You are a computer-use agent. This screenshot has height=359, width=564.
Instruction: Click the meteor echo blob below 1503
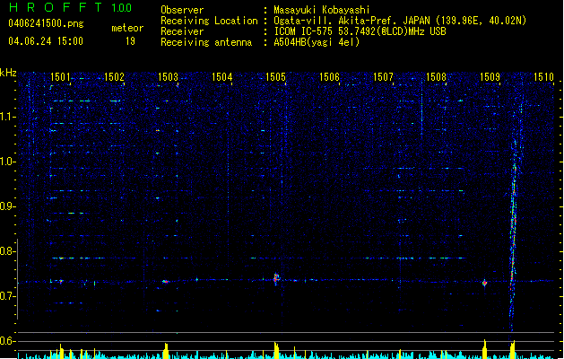tap(166, 282)
